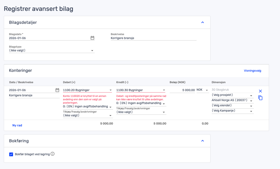Open the debit account dropdown showing 1100.20 Bygninger

pos(110,90)
